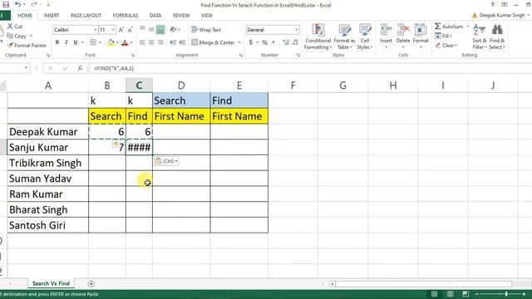Screen dimensions: 532x299
Task: Open the Name Box dropdown
Action: click(x=26, y=68)
